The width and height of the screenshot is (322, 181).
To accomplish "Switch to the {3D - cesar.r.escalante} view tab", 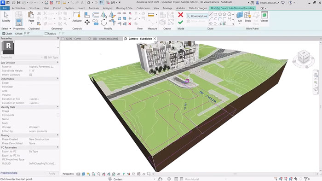I will click(105, 39).
